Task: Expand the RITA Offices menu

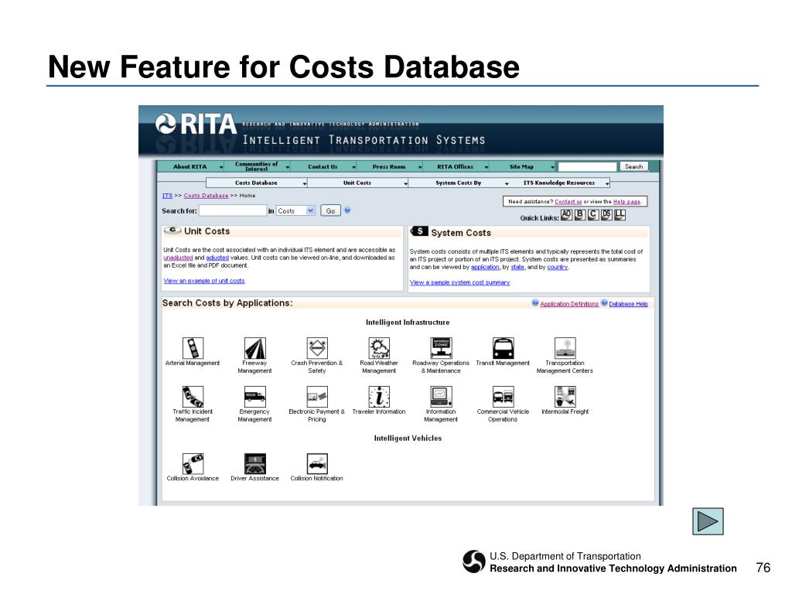Action: click(486, 167)
